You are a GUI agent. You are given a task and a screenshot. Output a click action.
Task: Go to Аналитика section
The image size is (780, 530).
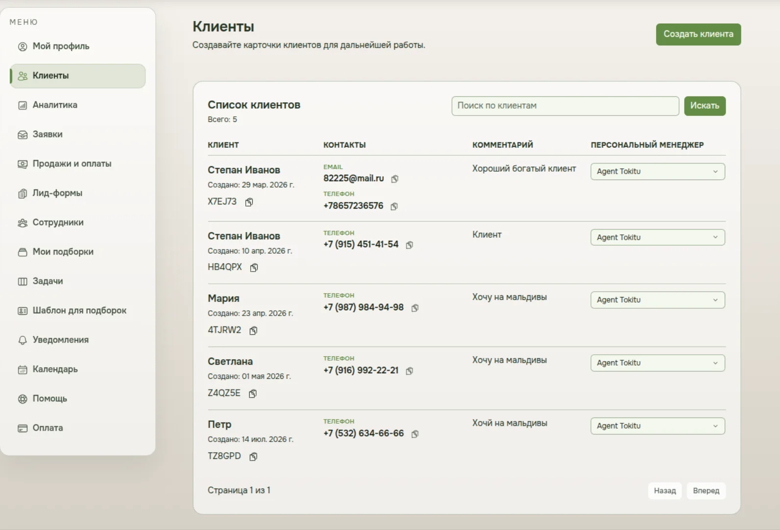78,105
